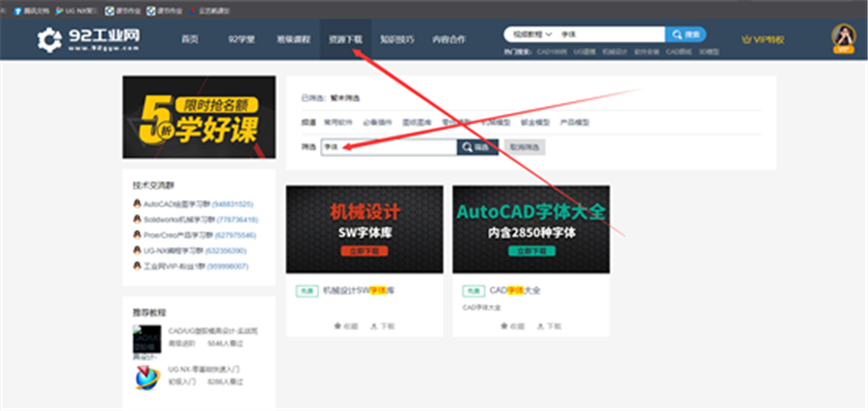This screenshot has width=868, height=411.
Task: Click hot search term CAD100例
Action: tap(552, 52)
